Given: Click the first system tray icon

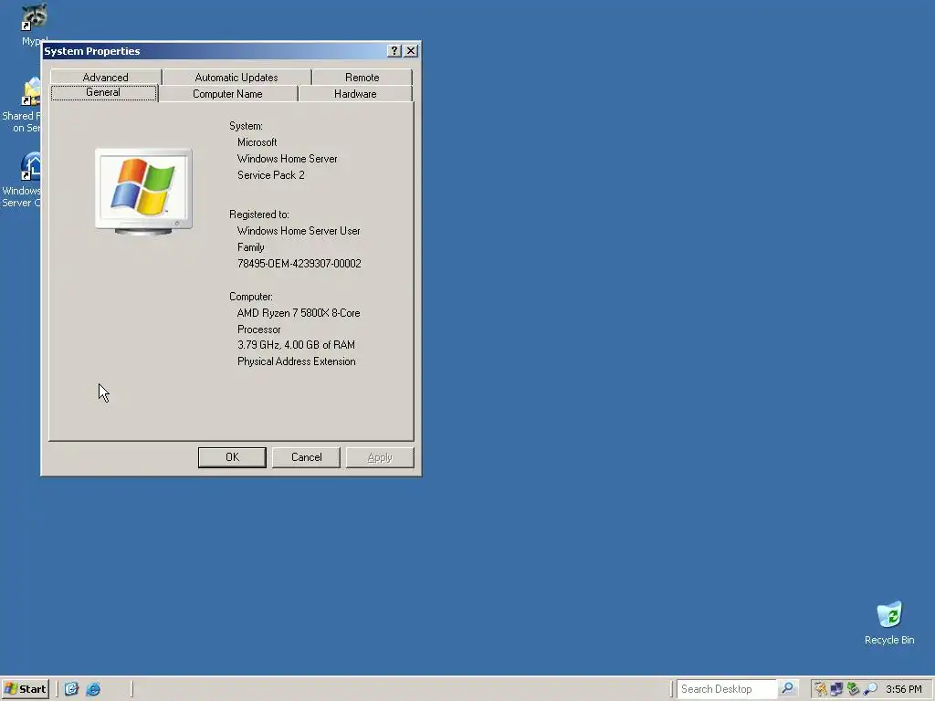Looking at the screenshot, I should click(821, 689).
